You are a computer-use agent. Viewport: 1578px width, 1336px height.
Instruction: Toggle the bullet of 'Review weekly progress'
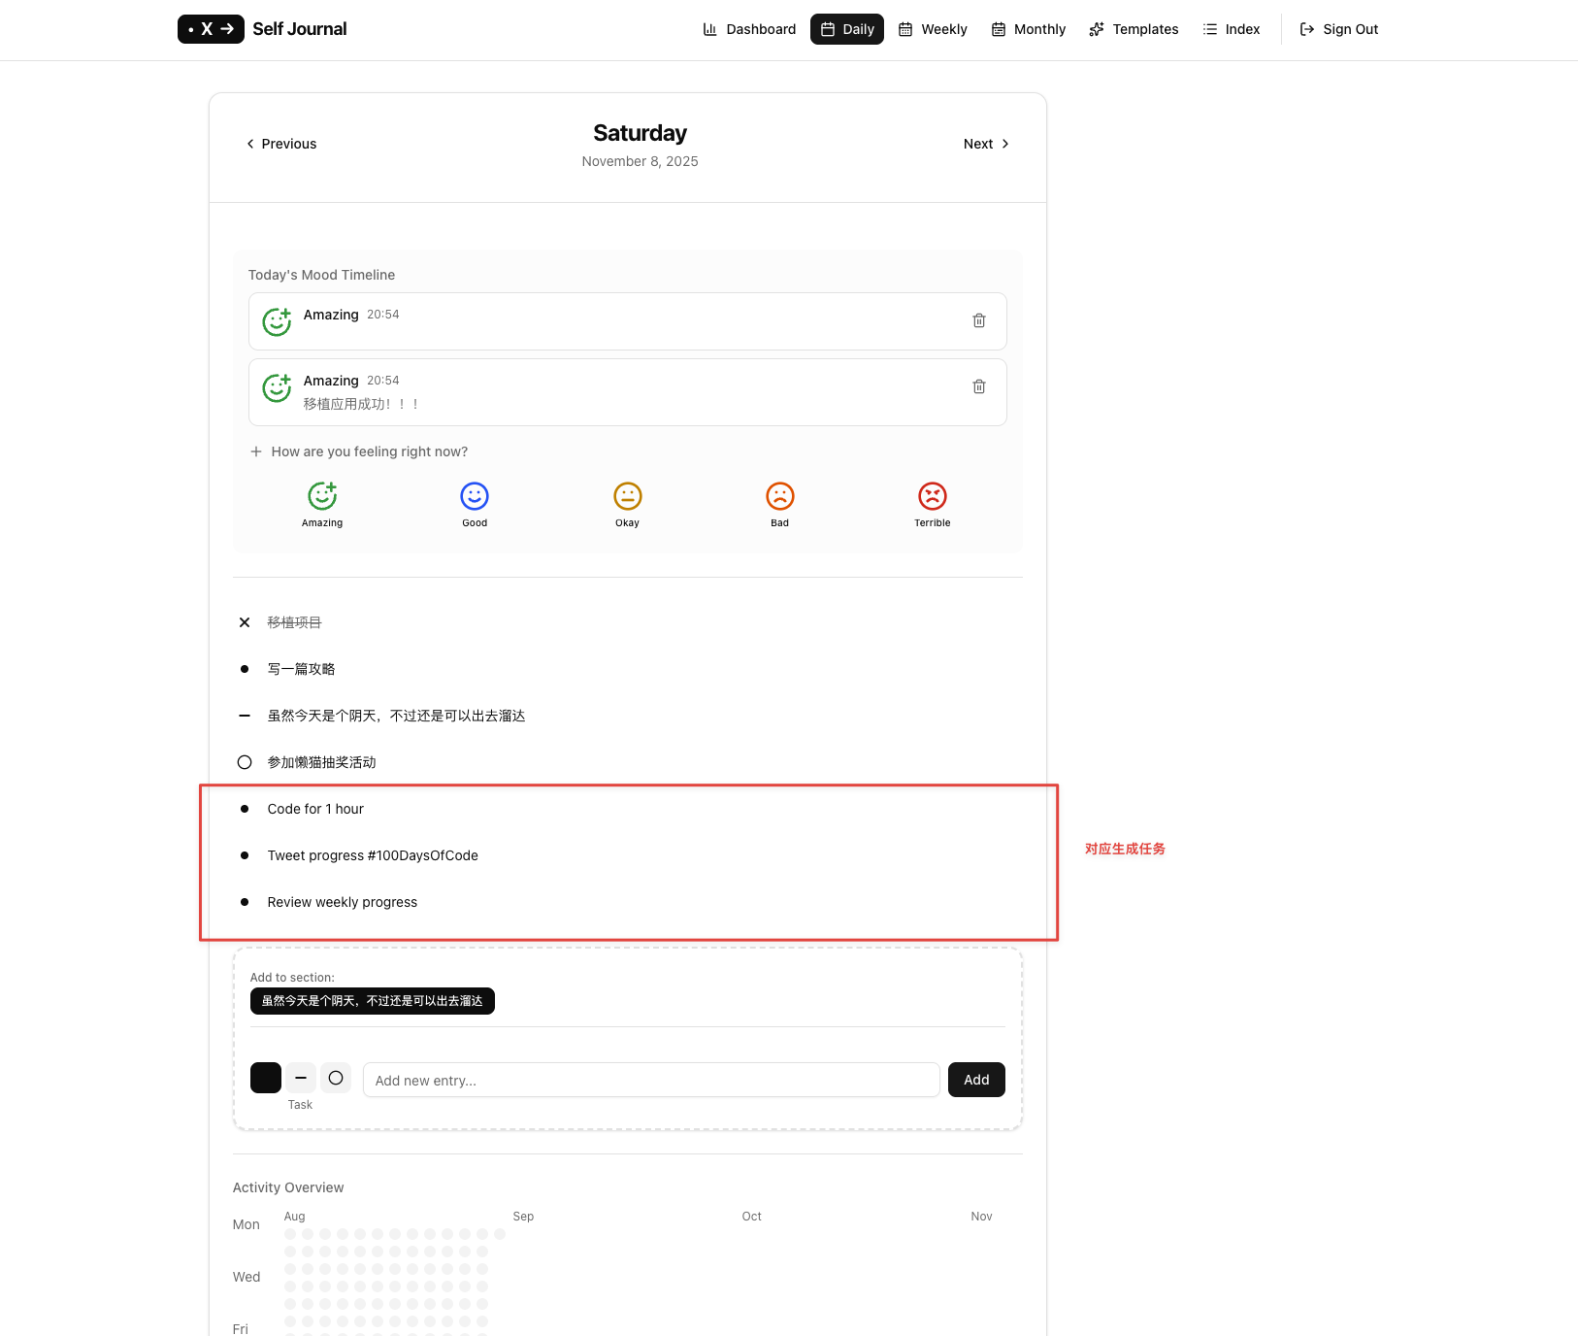coord(245,902)
